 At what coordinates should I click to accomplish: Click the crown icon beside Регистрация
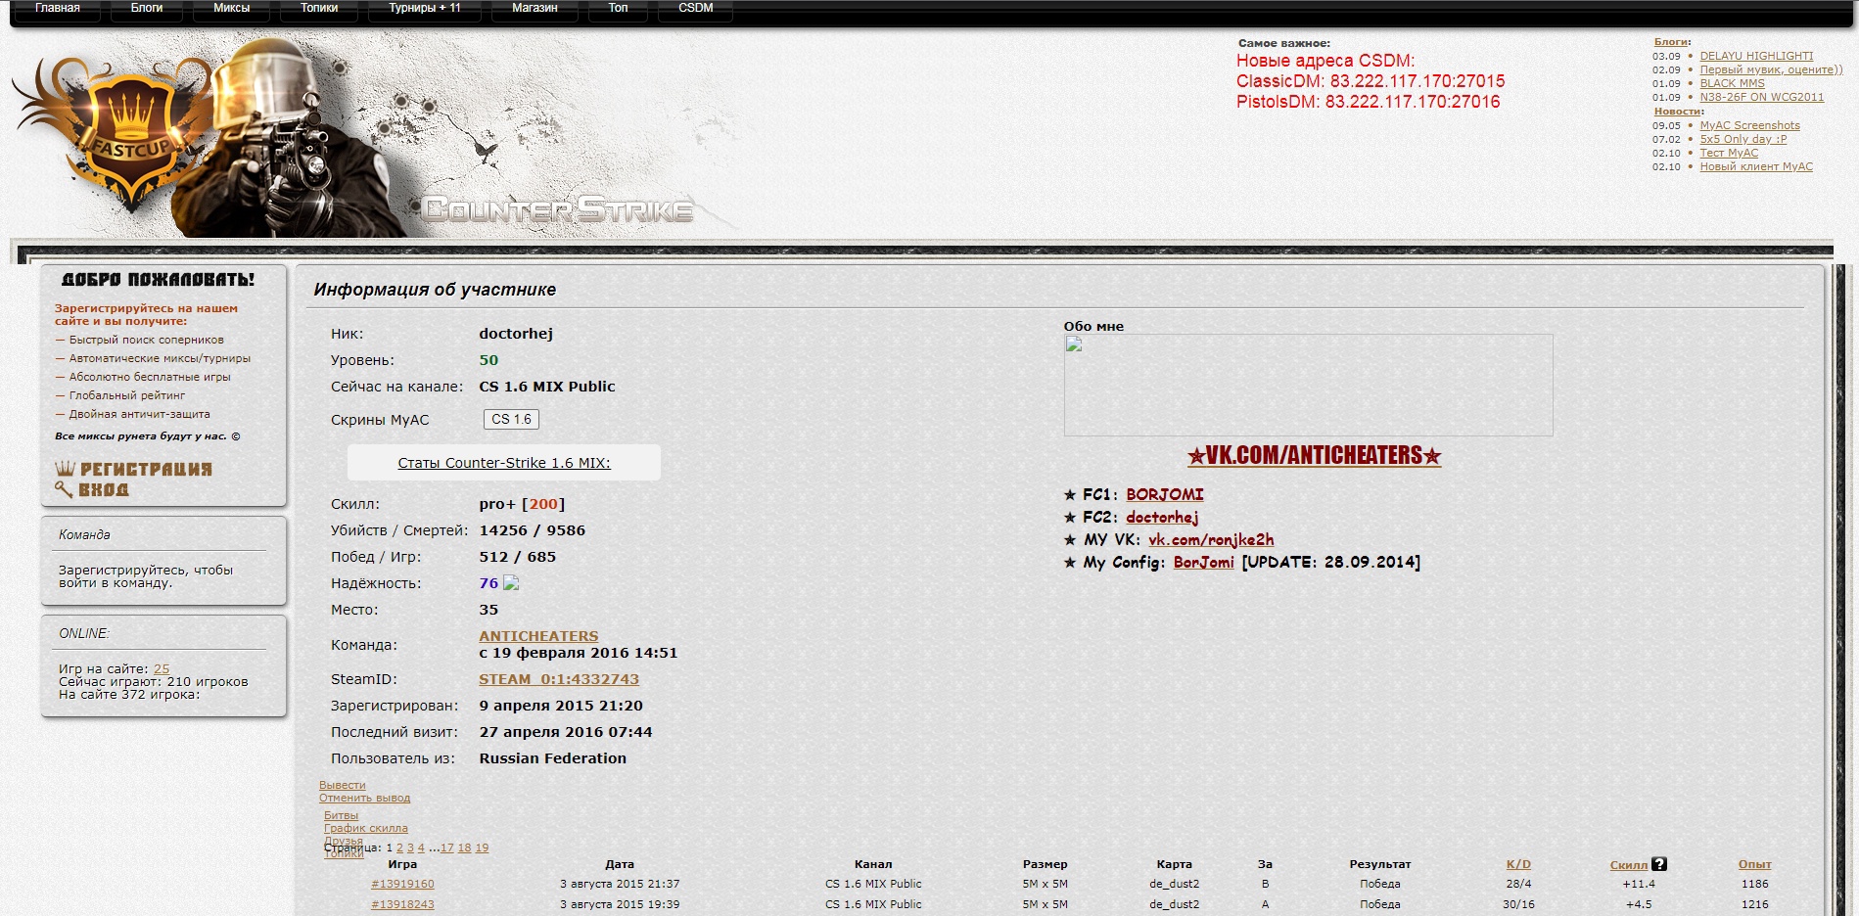65,469
